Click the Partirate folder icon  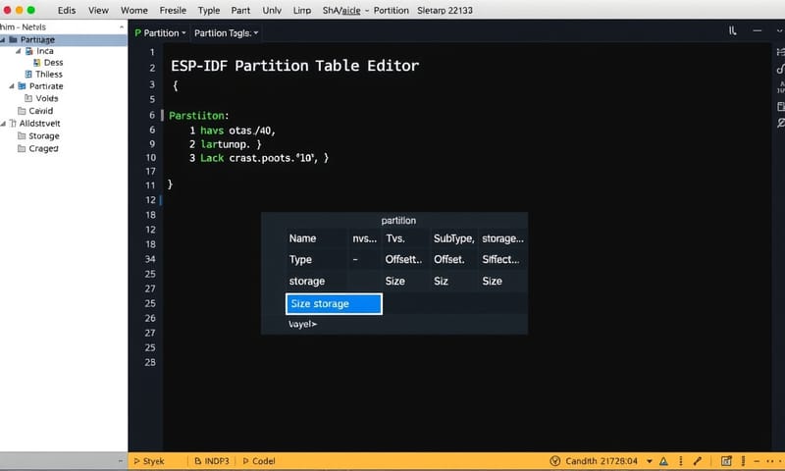[22, 86]
